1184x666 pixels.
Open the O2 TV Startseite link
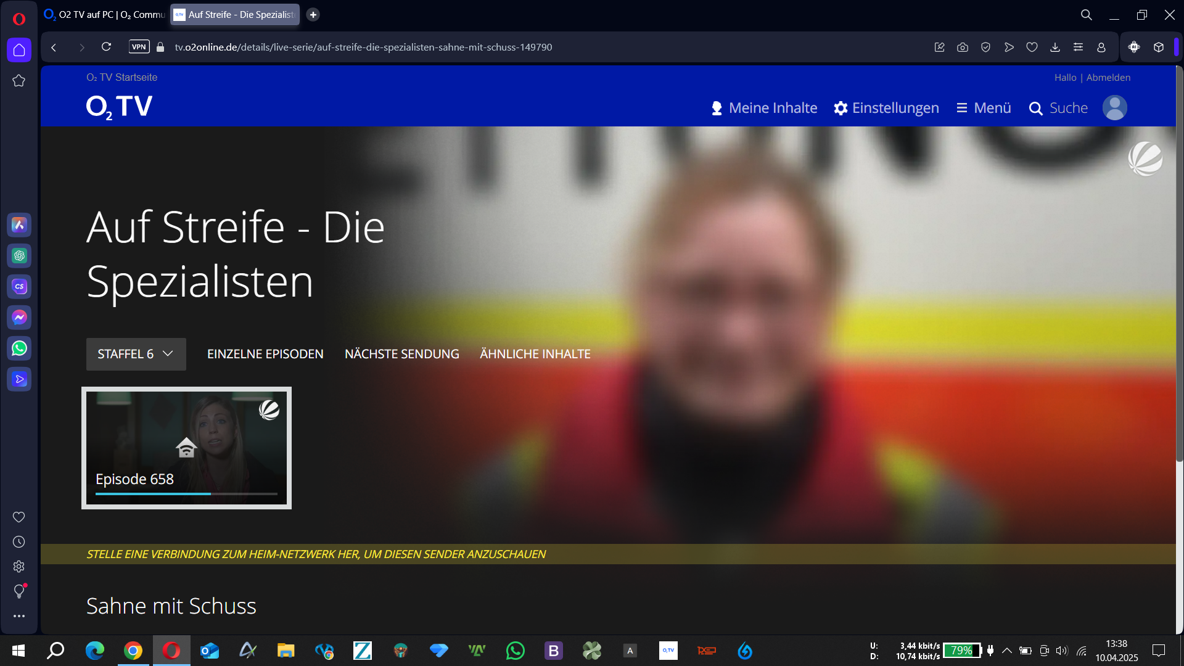click(x=122, y=78)
